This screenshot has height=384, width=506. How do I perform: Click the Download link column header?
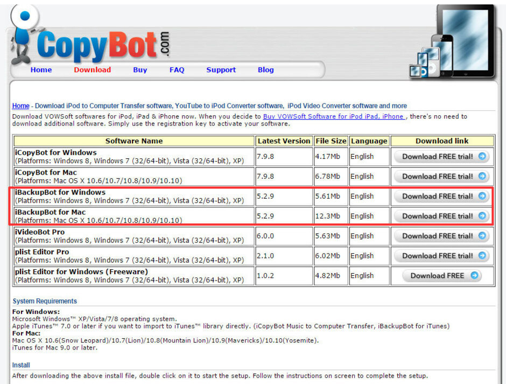pos(442,141)
